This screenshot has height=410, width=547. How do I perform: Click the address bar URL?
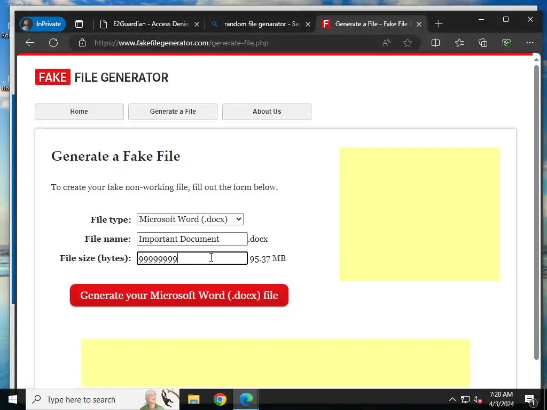pyautogui.click(x=182, y=43)
